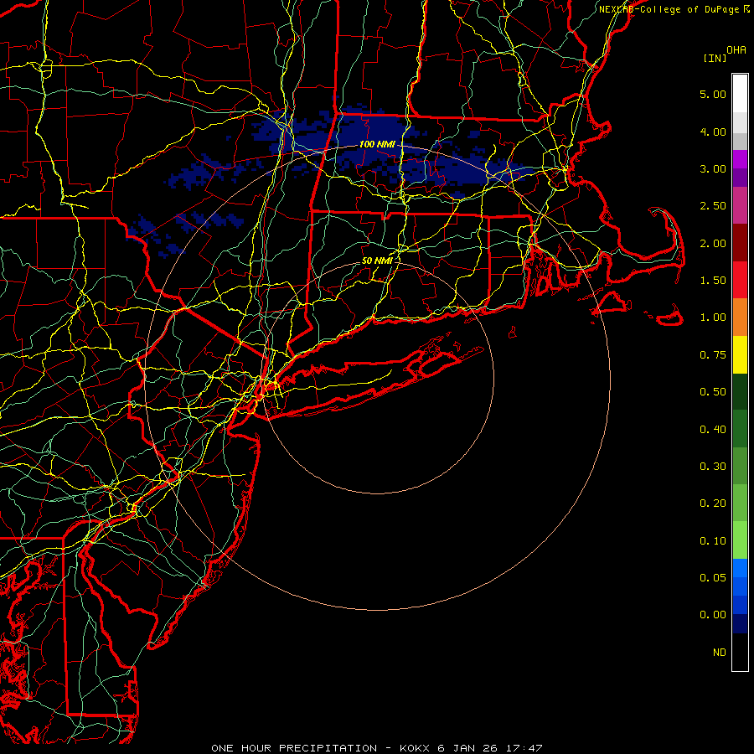Click the 0.00 legend value
754x754 pixels.
(x=713, y=615)
